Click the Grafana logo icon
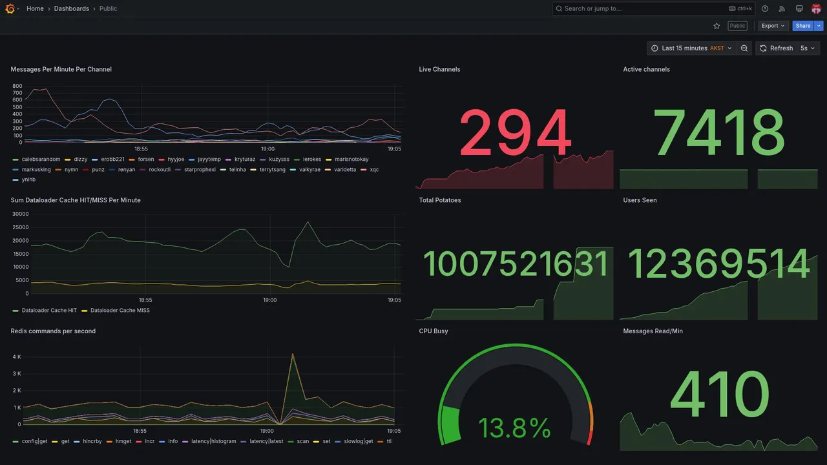The image size is (827, 465). coord(10,8)
